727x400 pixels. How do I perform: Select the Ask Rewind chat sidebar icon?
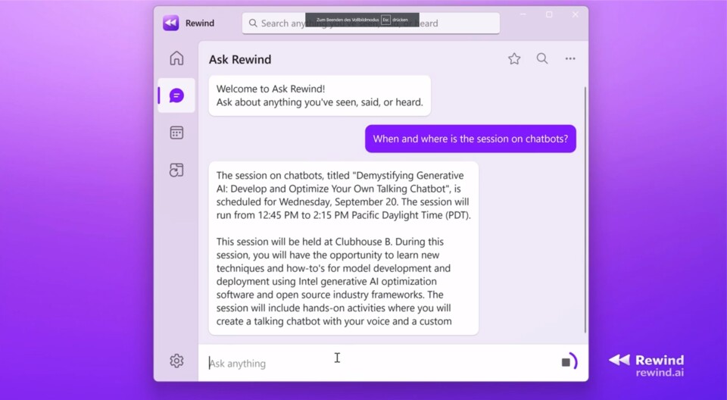(176, 95)
